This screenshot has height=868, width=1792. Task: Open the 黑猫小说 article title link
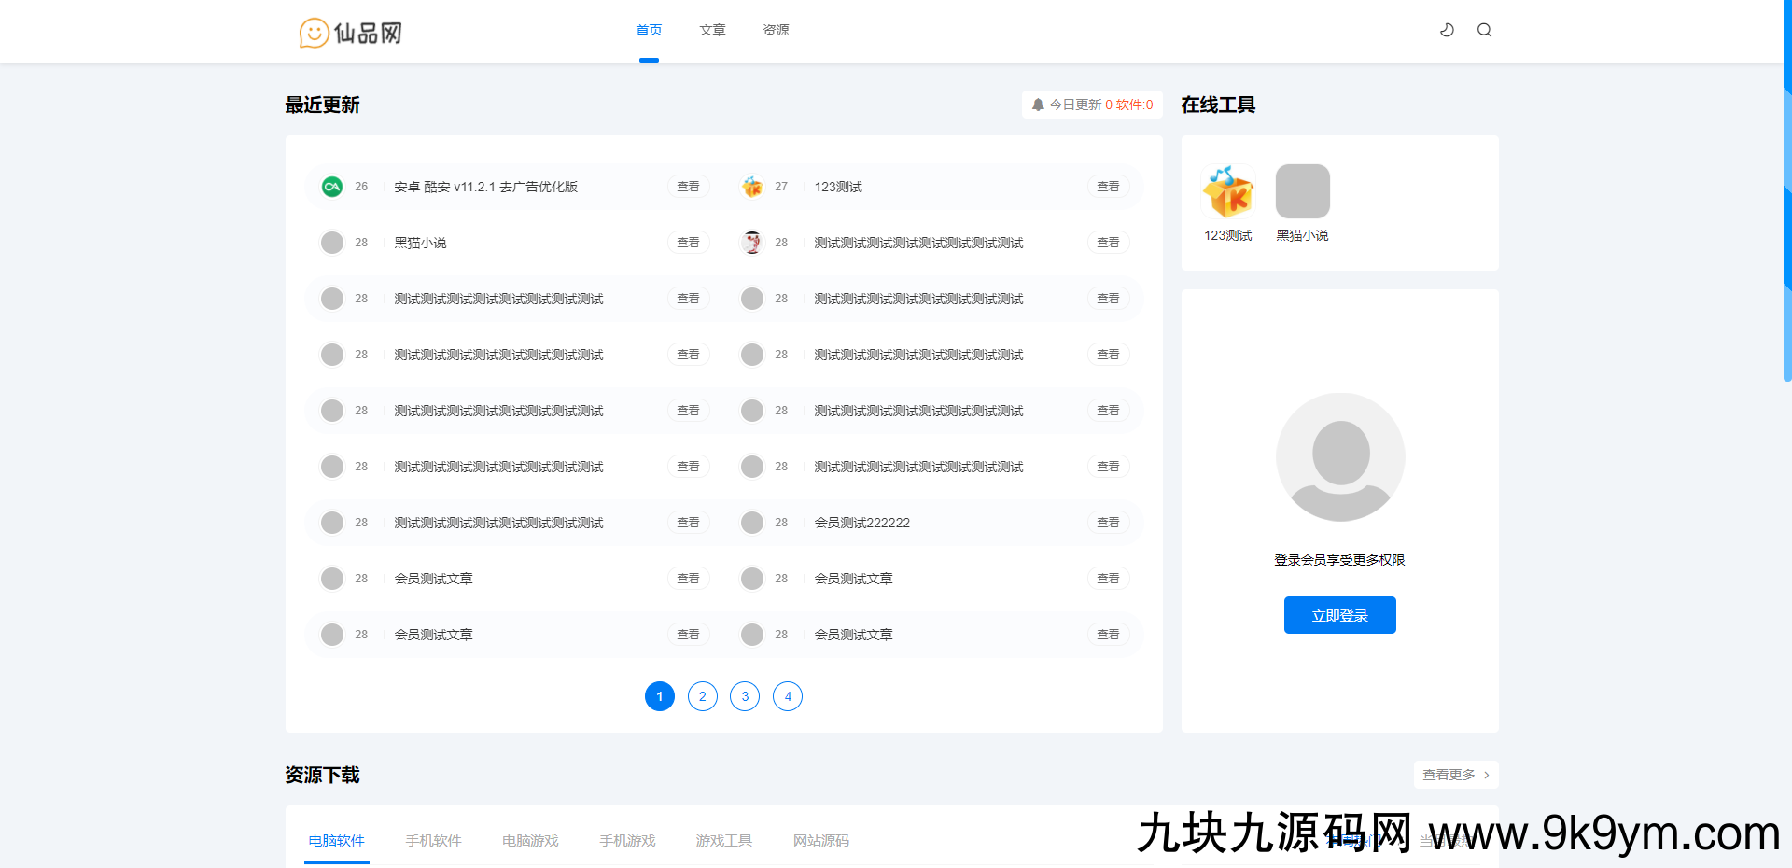(x=419, y=242)
